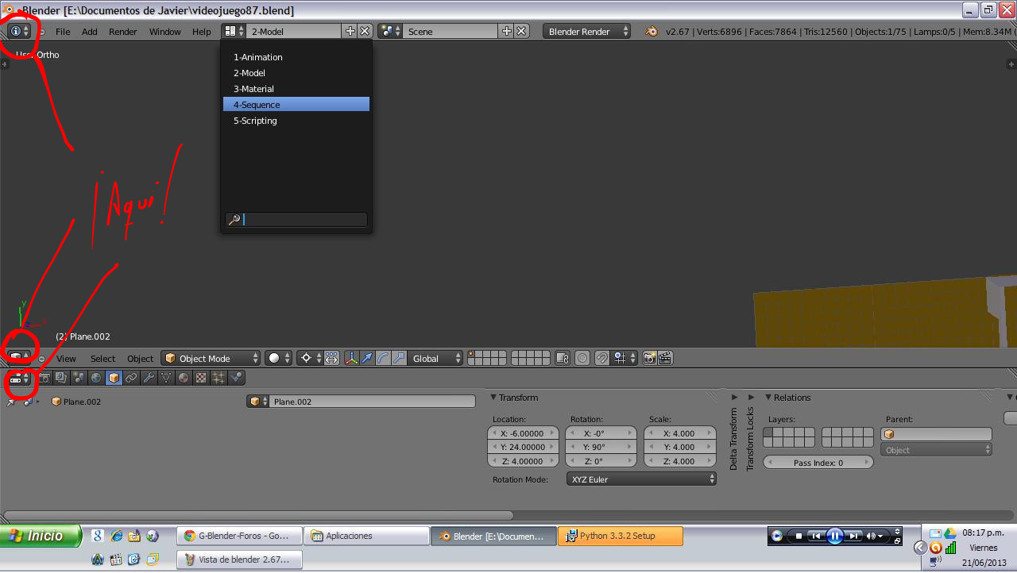Open pivot point dropdown
This screenshot has height=573, width=1017.
tap(310, 358)
